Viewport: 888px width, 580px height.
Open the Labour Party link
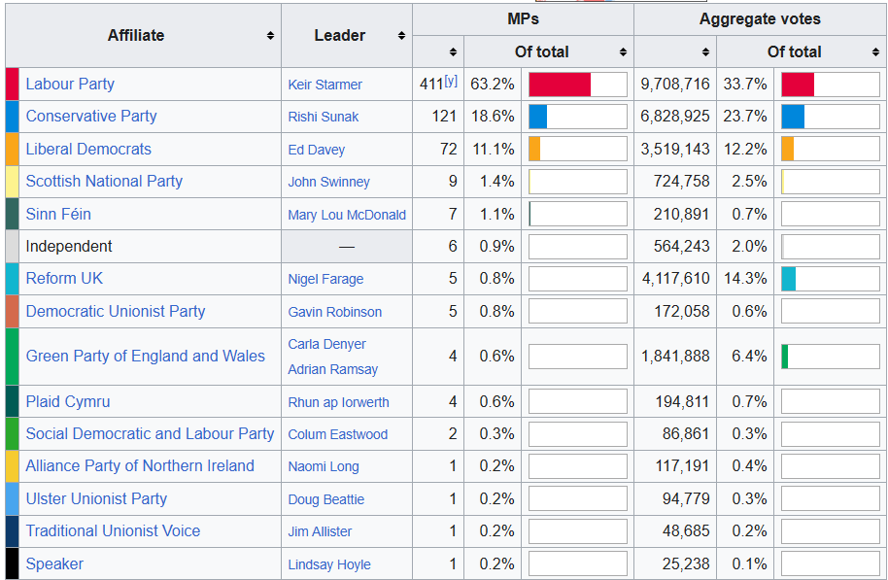(x=70, y=84)
